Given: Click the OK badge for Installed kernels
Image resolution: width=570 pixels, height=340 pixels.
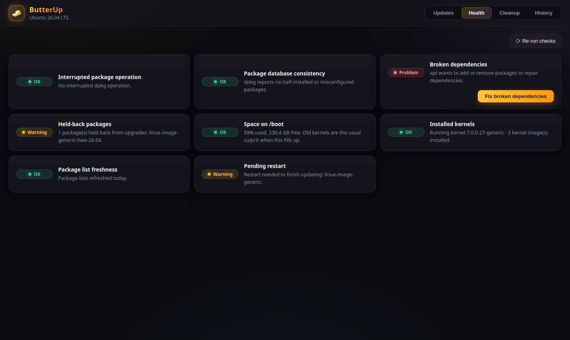Looking at the screenshot, I should [x=406, y=132].
